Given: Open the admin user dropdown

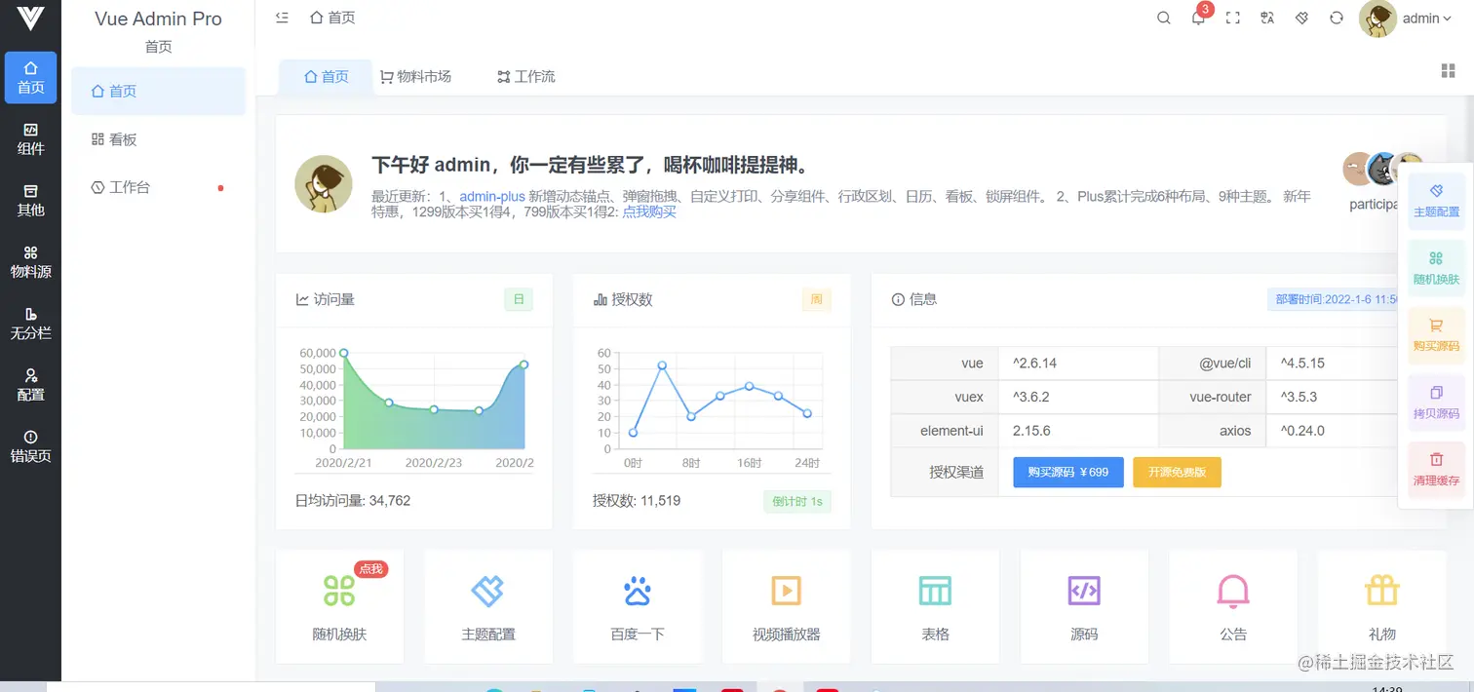Looking at the screenshot, I should click(1426, 19).
